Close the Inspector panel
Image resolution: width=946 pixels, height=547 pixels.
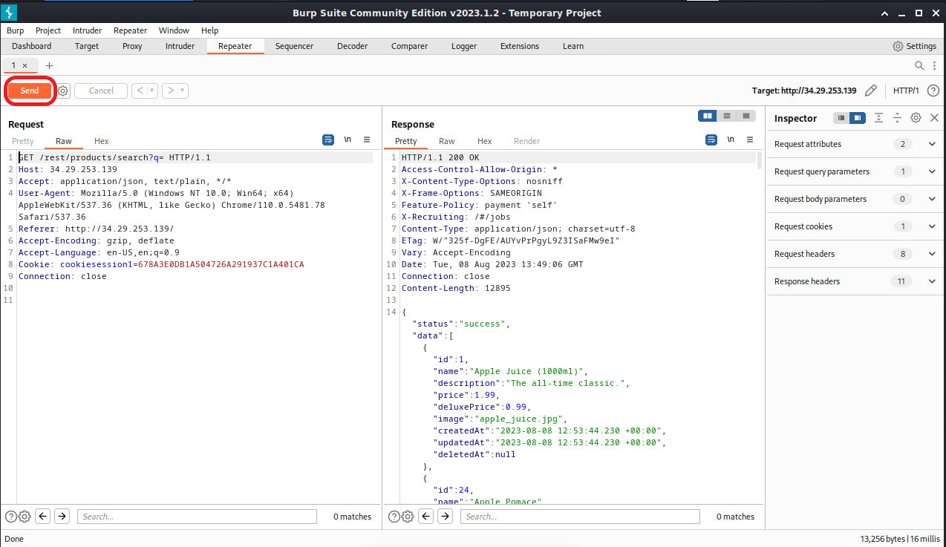[935, 118]
